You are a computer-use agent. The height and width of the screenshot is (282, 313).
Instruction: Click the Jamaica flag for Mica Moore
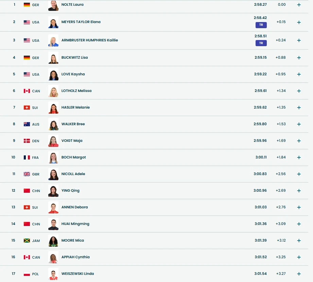click(27, 241)
